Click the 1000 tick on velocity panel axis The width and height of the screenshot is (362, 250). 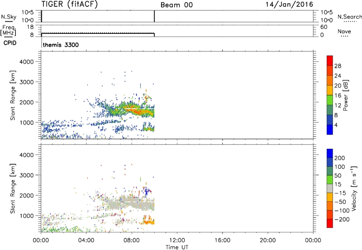coord(26,216)
